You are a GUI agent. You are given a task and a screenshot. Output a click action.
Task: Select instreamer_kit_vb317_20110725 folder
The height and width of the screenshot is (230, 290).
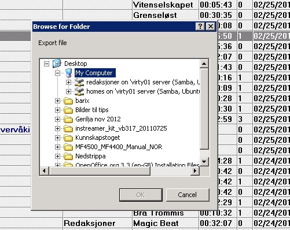point(121,128)
